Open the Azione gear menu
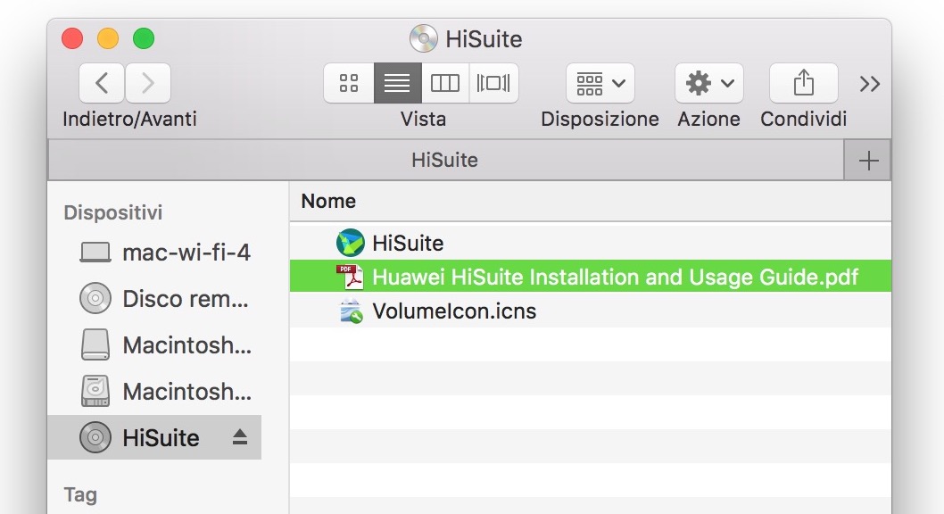This screenshot has height=514, width=944. coord(709,84)
